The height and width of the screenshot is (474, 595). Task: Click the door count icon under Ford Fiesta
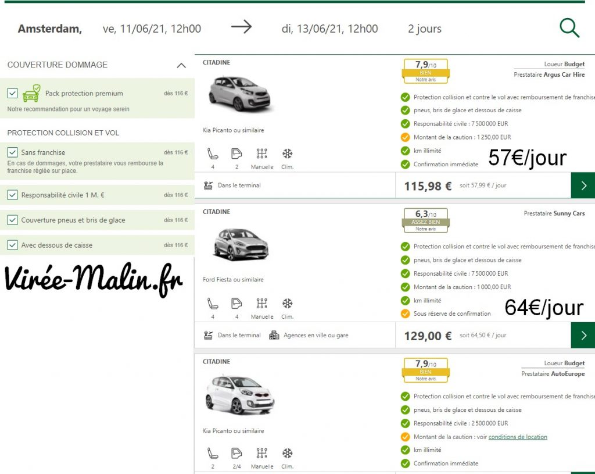point(237,303)
